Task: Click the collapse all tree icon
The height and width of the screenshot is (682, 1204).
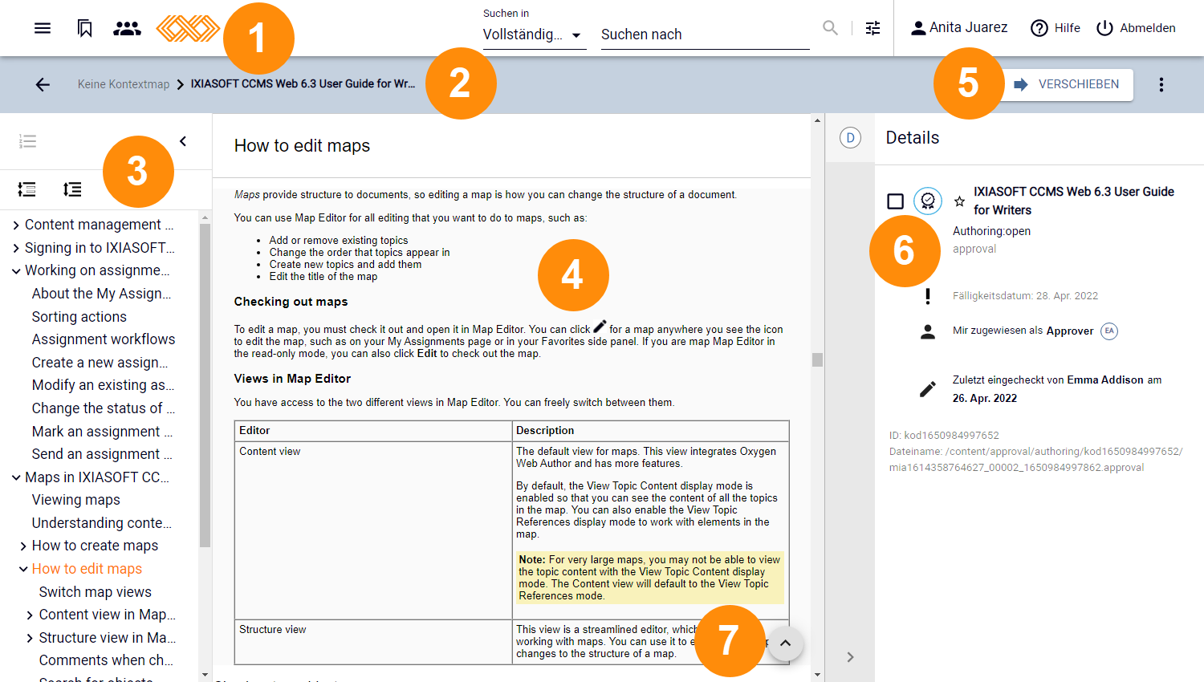Action: coord(72,189)
